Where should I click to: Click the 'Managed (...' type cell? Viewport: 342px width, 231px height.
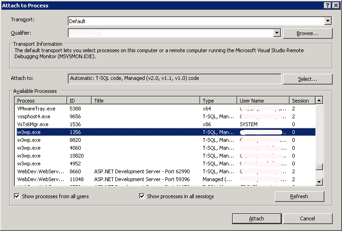coord(217,179)
